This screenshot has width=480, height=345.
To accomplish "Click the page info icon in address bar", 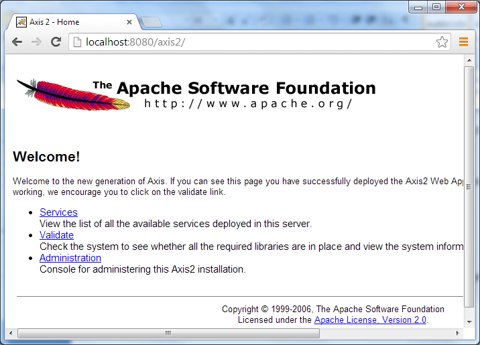I will 77,42.
